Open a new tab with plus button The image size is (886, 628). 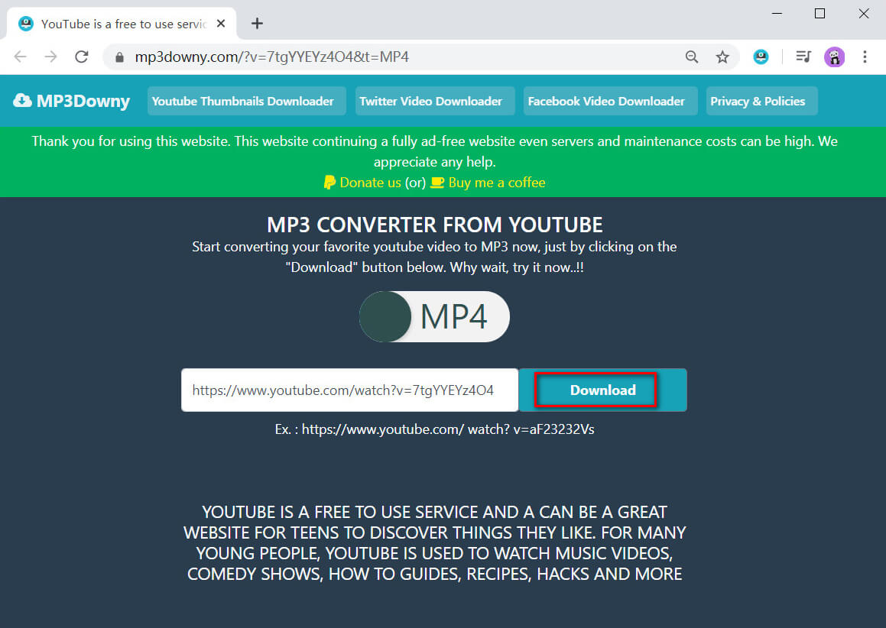pos(257,23)
